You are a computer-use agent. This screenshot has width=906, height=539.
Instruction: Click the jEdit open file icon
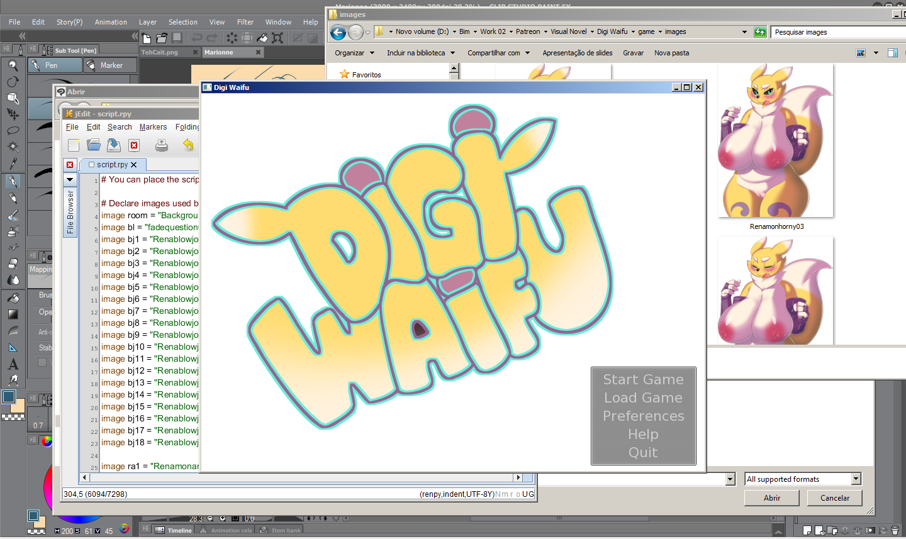coord(94,145)
